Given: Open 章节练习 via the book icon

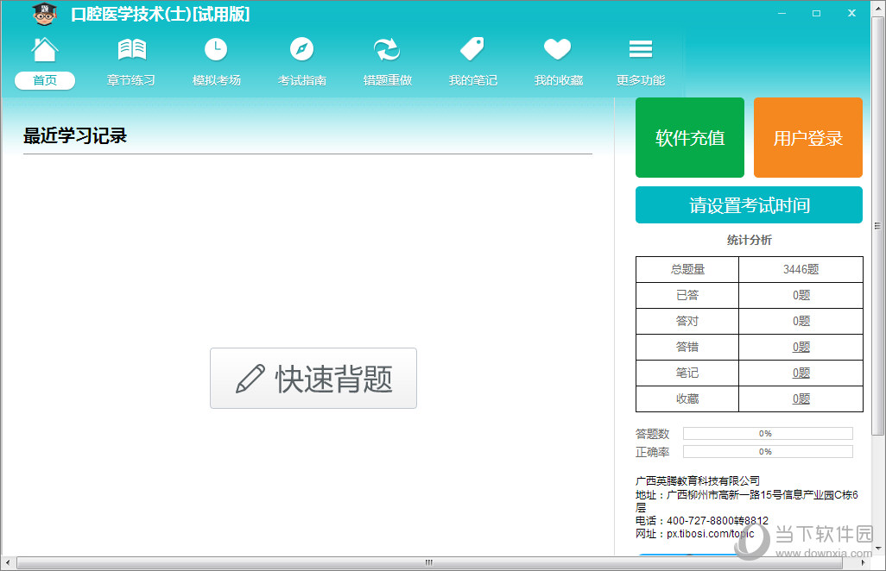Looking at the screenshot, I should [x=131, y=50].
